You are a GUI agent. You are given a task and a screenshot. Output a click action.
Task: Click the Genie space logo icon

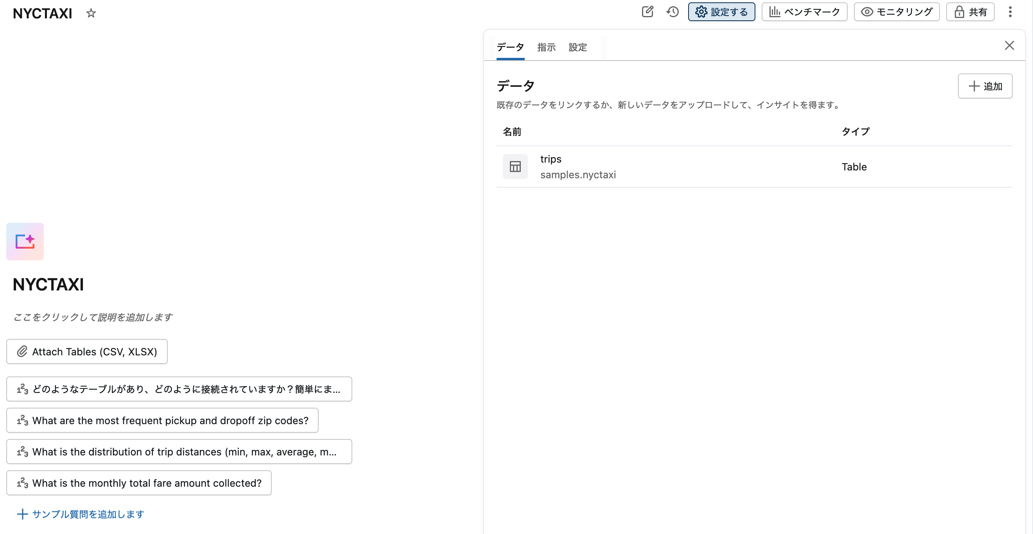(25, 241)
